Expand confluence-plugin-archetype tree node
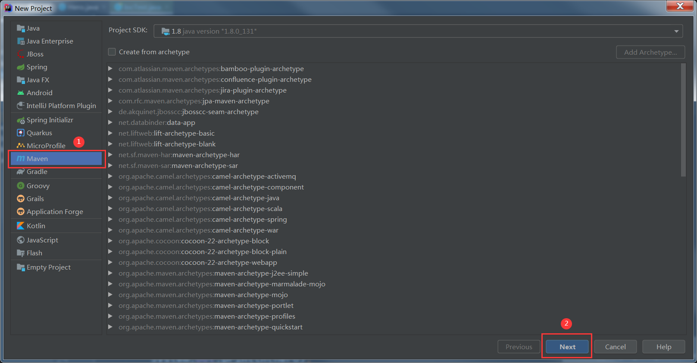 pos(110,79)
